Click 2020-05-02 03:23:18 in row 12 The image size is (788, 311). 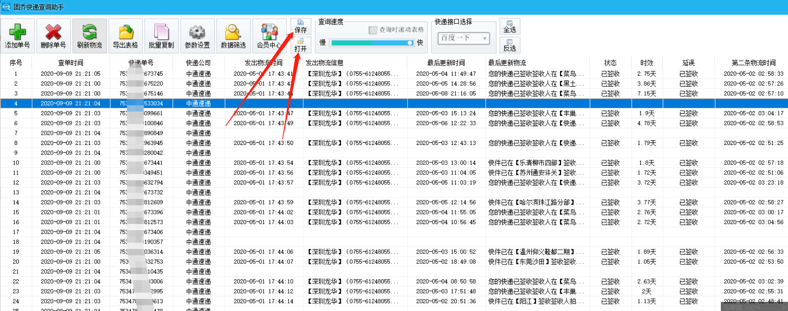(x=753, y=183)
